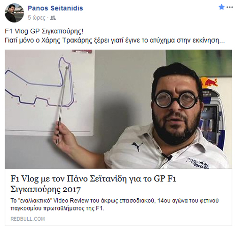
Task: Open the 'F1 Vlog με τον Πάνο Σεϊτανίδη' headline
Action: coord(94,179)
